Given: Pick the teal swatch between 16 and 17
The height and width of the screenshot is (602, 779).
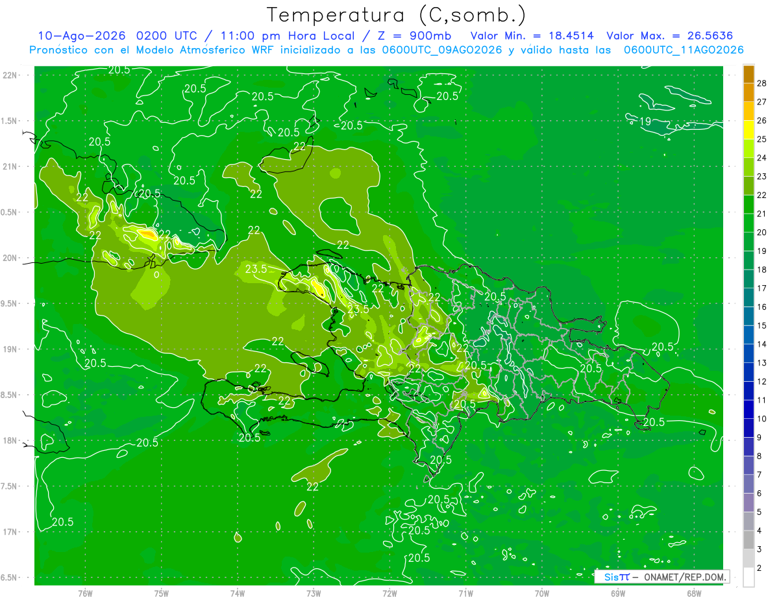Looking at the screenshot, I should point(748,297).
